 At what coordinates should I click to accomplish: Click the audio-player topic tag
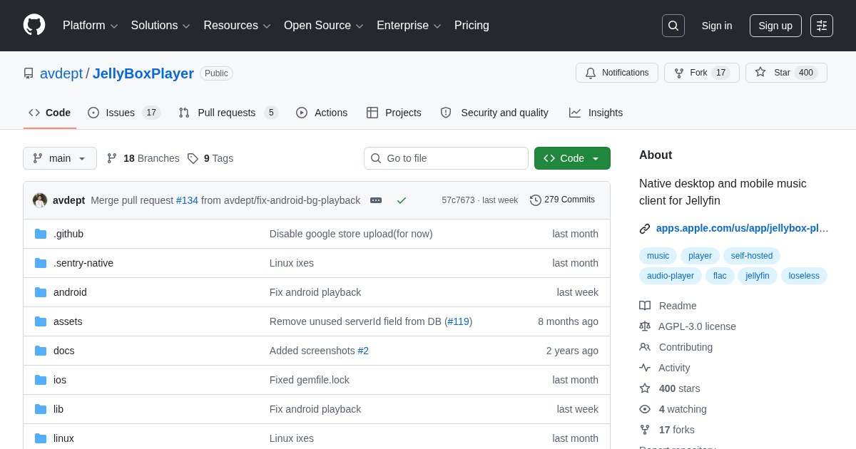coord(671,276)
